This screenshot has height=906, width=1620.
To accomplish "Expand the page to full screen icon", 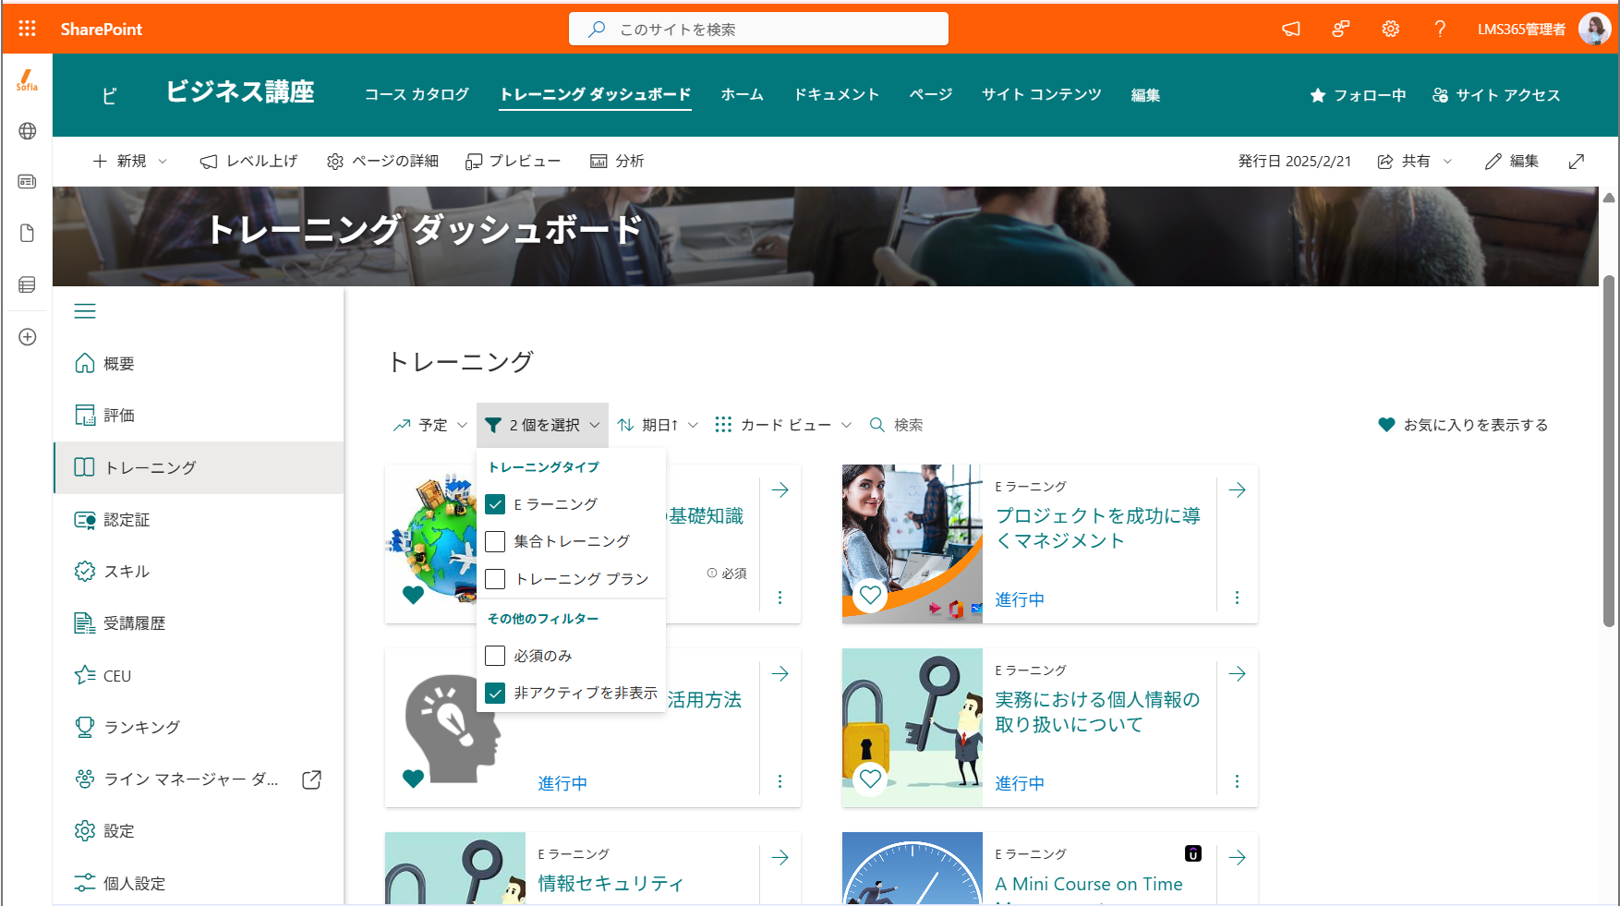I will (1577, 162).
